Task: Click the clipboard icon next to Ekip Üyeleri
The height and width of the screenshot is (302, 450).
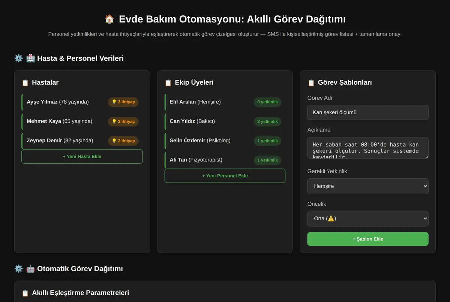Action: point(168,83)
